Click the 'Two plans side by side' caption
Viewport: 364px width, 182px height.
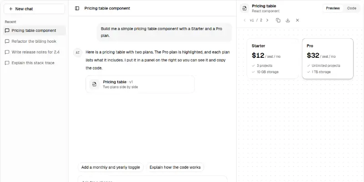coord(120,87)
